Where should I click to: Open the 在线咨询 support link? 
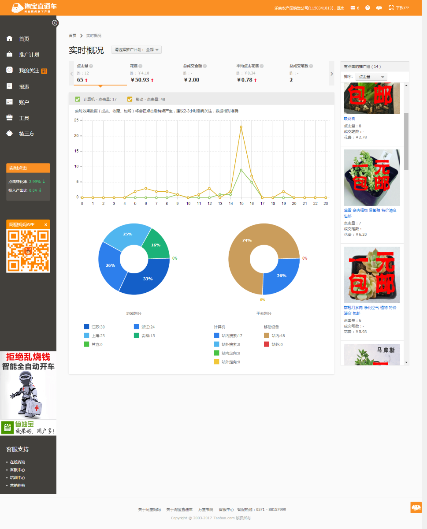pos(18,462)
